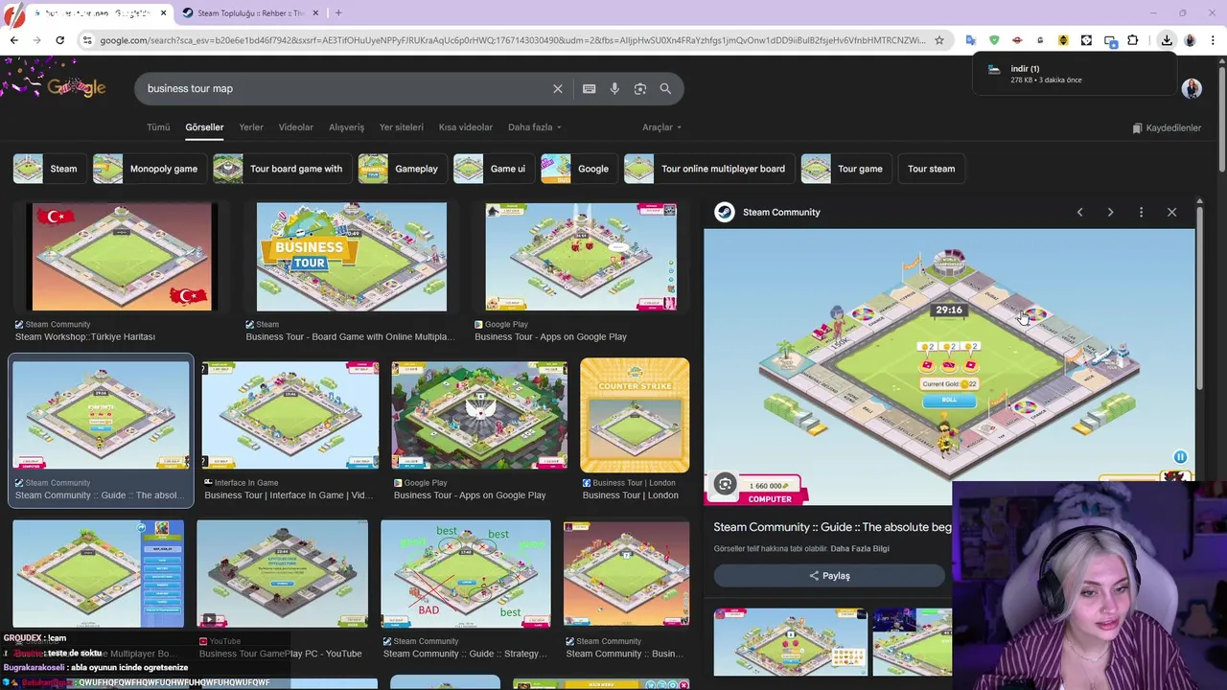The image size is (1227, 690).
Task: Open Daha Fazla Bilgi copyright link
Action: (x=860, y=549)
